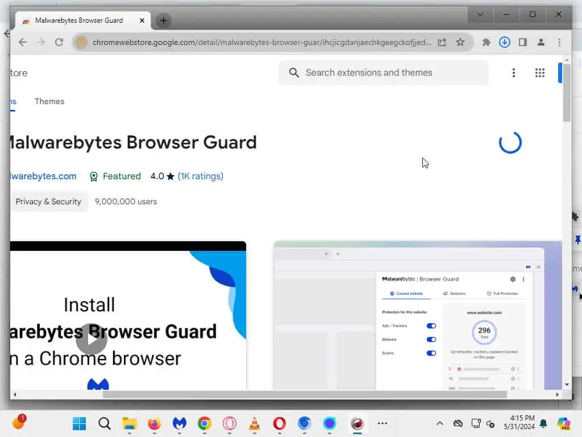Launch Firefox from the taskbar

155,423
